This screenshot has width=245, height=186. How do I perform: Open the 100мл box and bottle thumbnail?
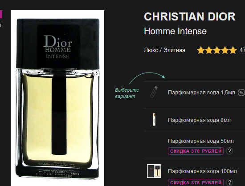154,171
